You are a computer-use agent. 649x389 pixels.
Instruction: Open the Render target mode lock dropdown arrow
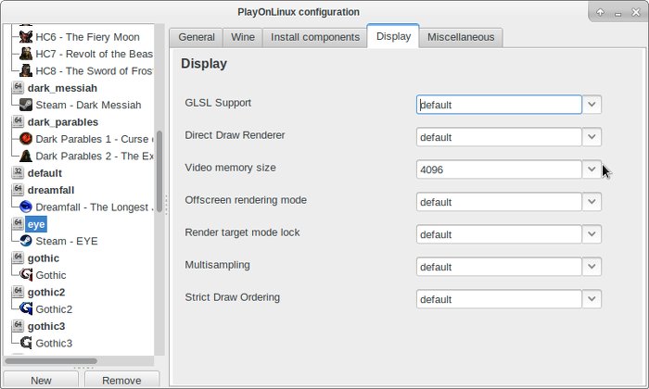[592, 234]
